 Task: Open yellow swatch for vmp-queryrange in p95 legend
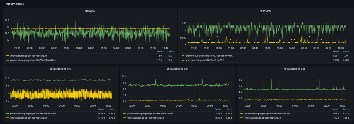(x=125, y=118)
